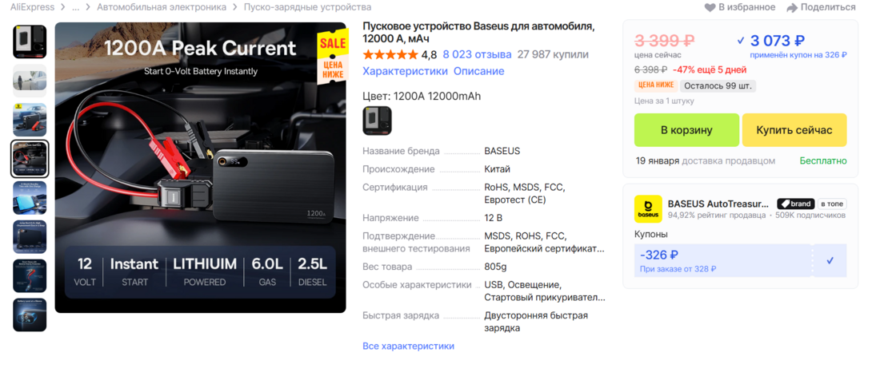Click the five-star rating icons

[390, 54]
